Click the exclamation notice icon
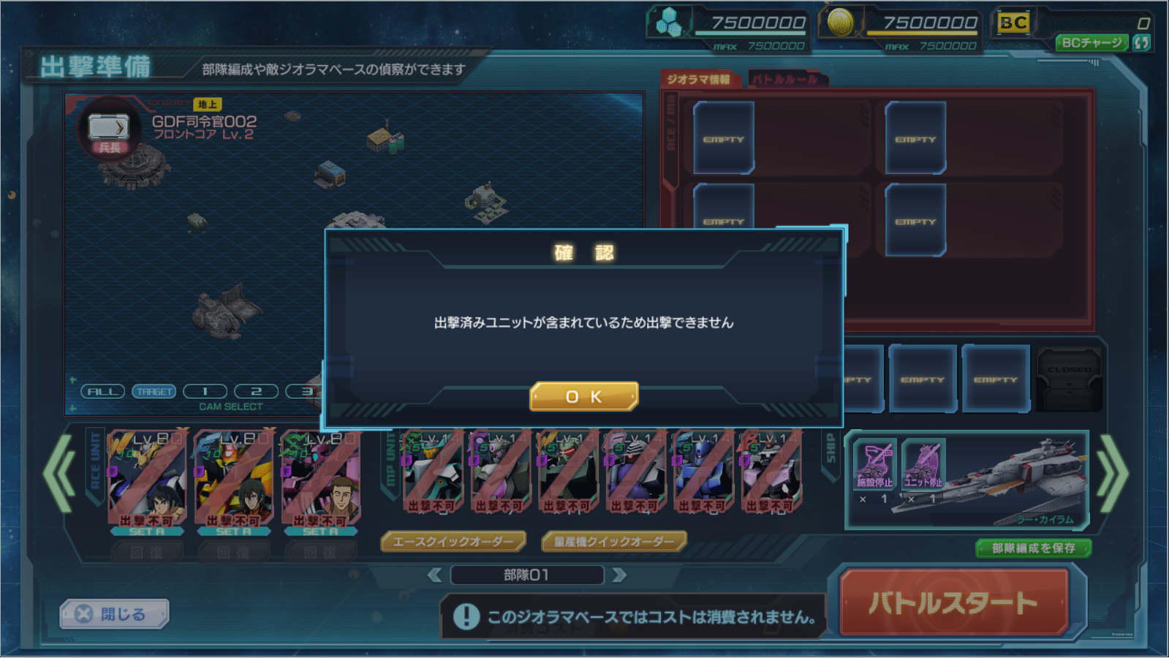Screen dimensions: 1169x658 466,616
